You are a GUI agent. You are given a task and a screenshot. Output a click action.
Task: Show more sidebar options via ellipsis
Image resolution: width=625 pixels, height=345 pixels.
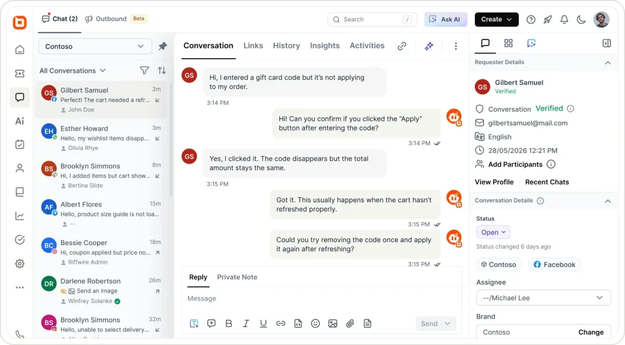coord(20,287)
